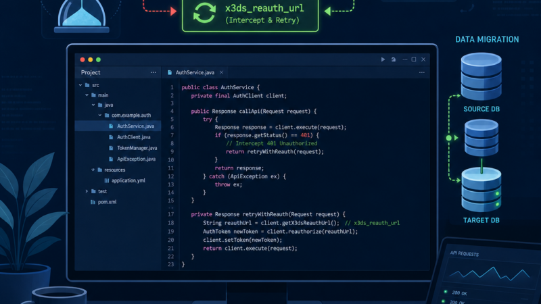The width and height of the screenshot is (541, 304).
Task: Click the DATA MIGRATION heading
Action: [487, 40]
